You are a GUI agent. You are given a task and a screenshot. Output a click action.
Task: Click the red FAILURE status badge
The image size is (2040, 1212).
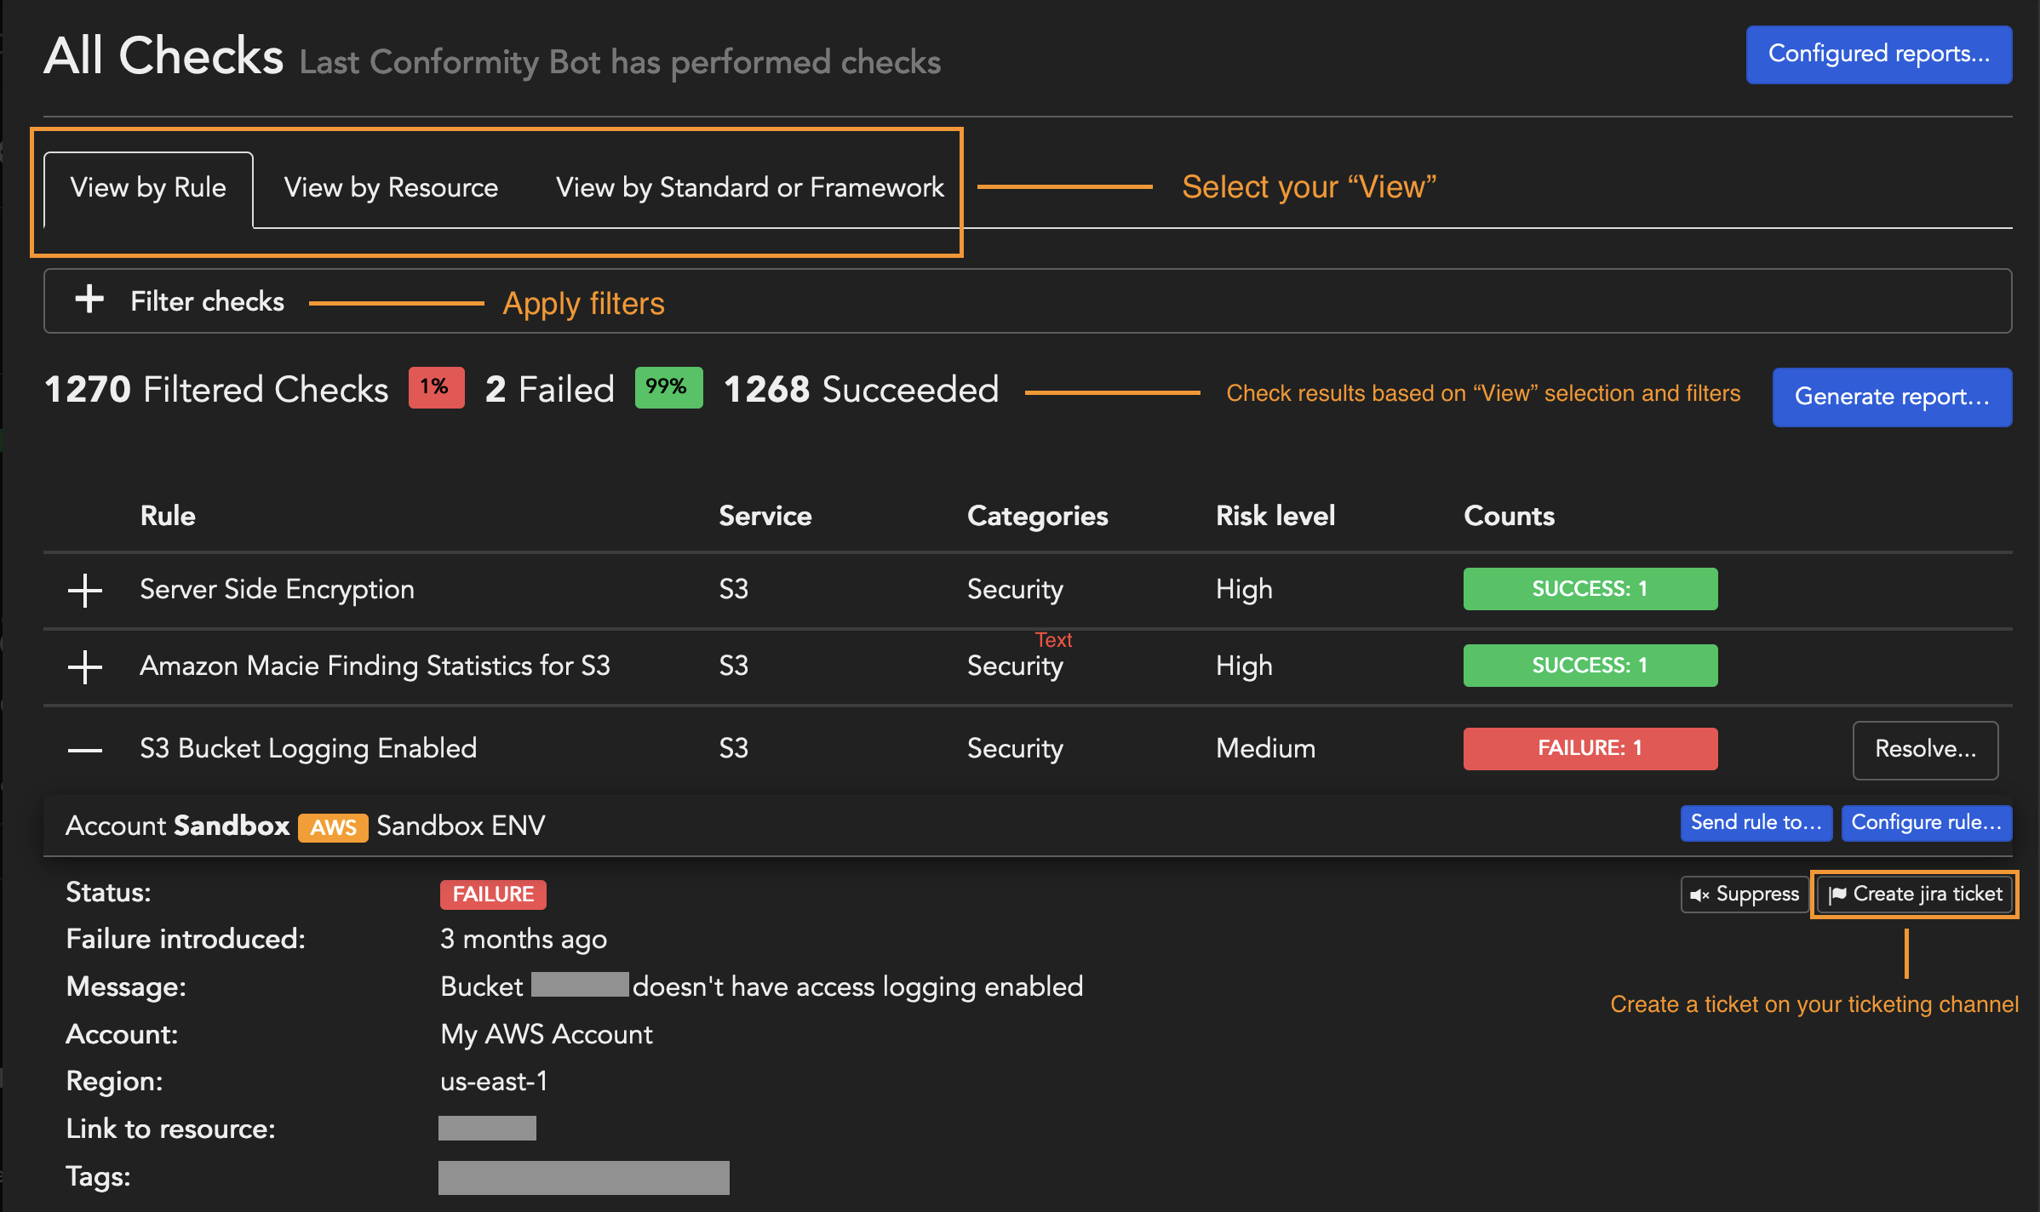click(493, 895)
